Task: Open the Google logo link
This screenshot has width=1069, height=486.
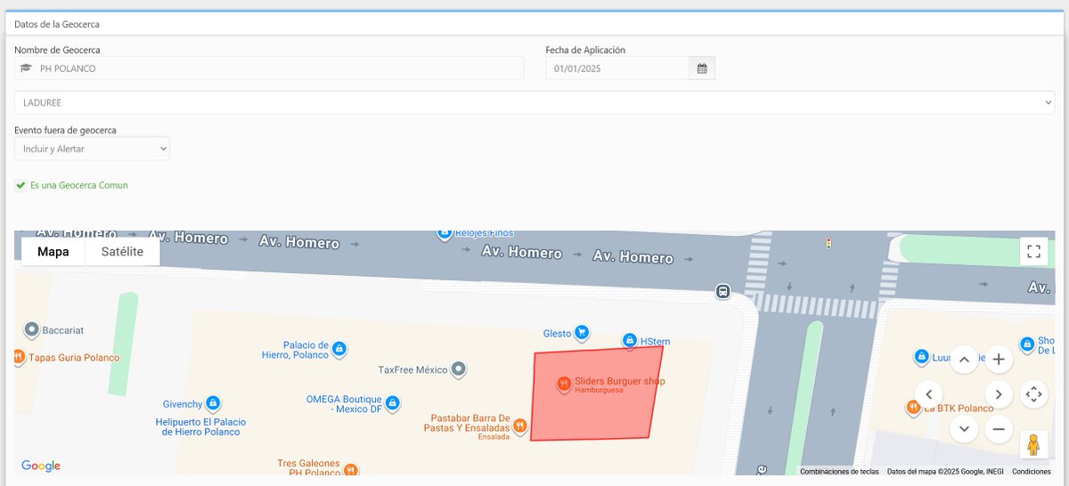Action: (x=41, y=466)
